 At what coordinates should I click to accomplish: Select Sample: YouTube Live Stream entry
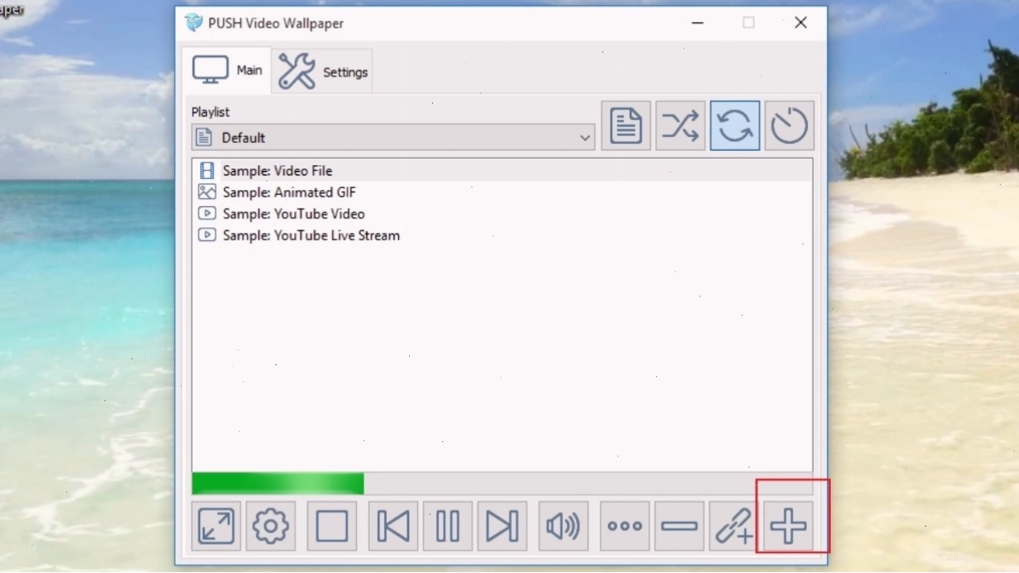tap(502, 235)
